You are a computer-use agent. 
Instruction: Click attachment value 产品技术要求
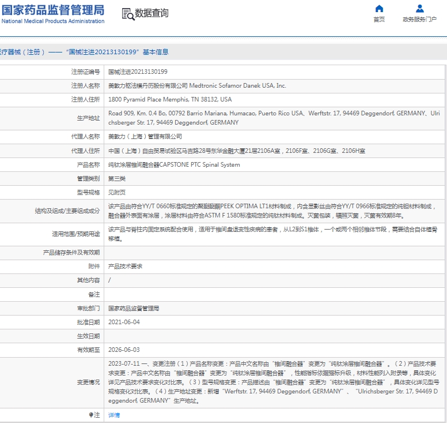point(125,267)
